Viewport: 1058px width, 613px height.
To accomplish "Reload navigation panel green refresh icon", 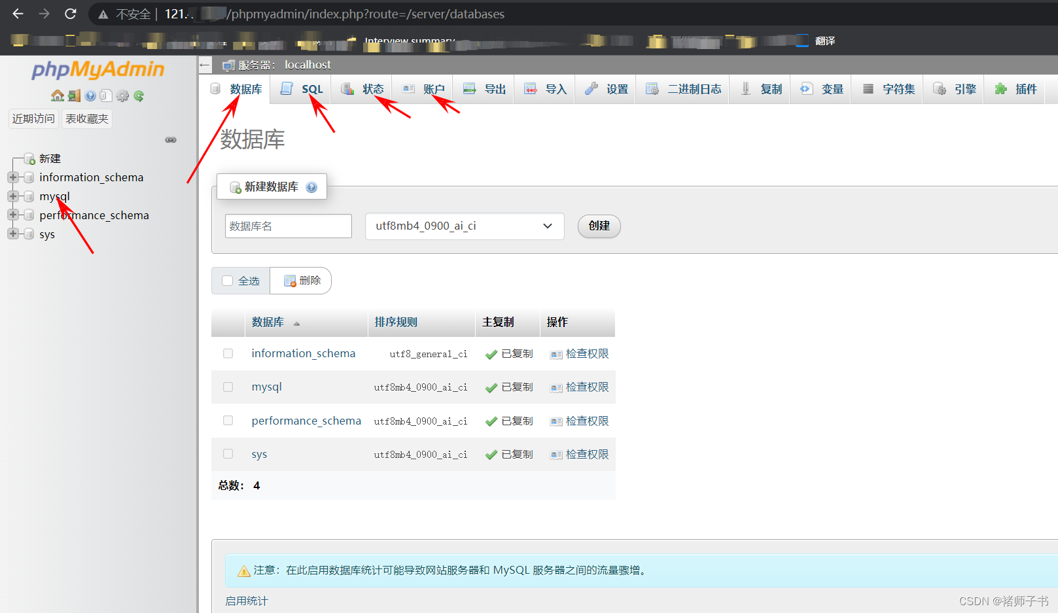I will pos(139,96).
